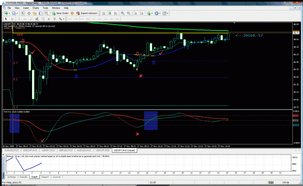Toggle Chart Shift from right border
Image resolution: width=303 pixels, height=186 pixels.
(142, 13)
